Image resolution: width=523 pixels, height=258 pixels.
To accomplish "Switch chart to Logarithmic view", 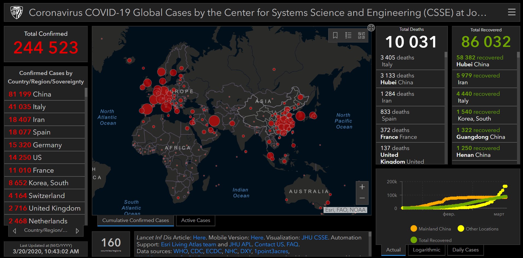I will click(426, 250).
